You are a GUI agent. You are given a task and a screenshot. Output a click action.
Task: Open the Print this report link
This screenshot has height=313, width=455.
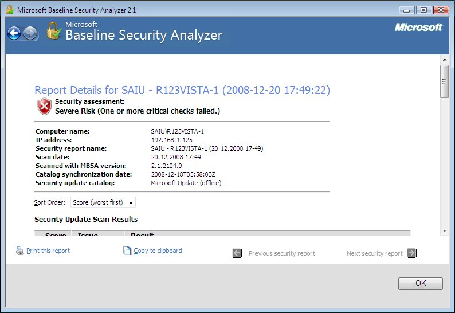pyautogui.click(x=48, y=251)
